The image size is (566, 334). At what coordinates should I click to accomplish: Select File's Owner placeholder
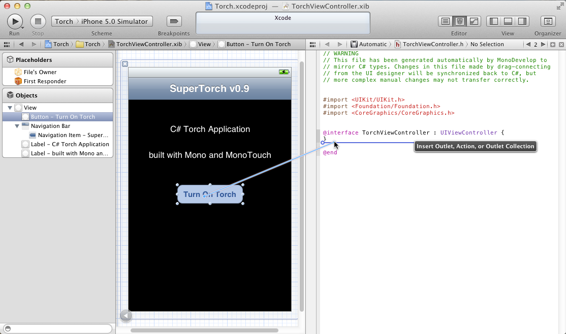click(40, 72)
